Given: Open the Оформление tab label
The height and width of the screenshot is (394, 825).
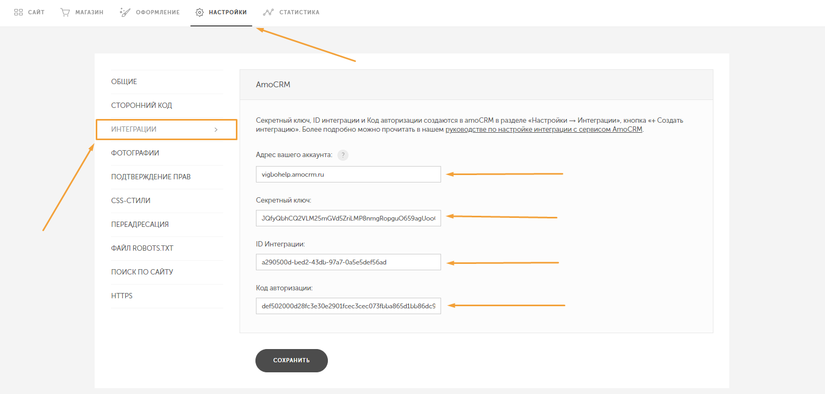Looking at the screenshot, I should [158, 12].
